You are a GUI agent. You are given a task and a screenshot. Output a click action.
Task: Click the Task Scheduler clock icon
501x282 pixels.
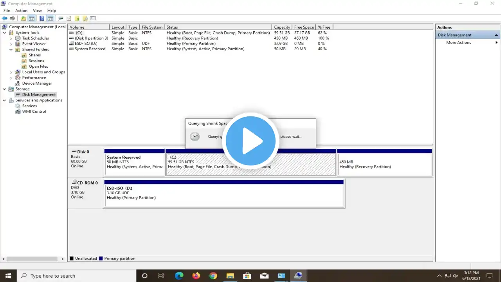tap(18, 38)
